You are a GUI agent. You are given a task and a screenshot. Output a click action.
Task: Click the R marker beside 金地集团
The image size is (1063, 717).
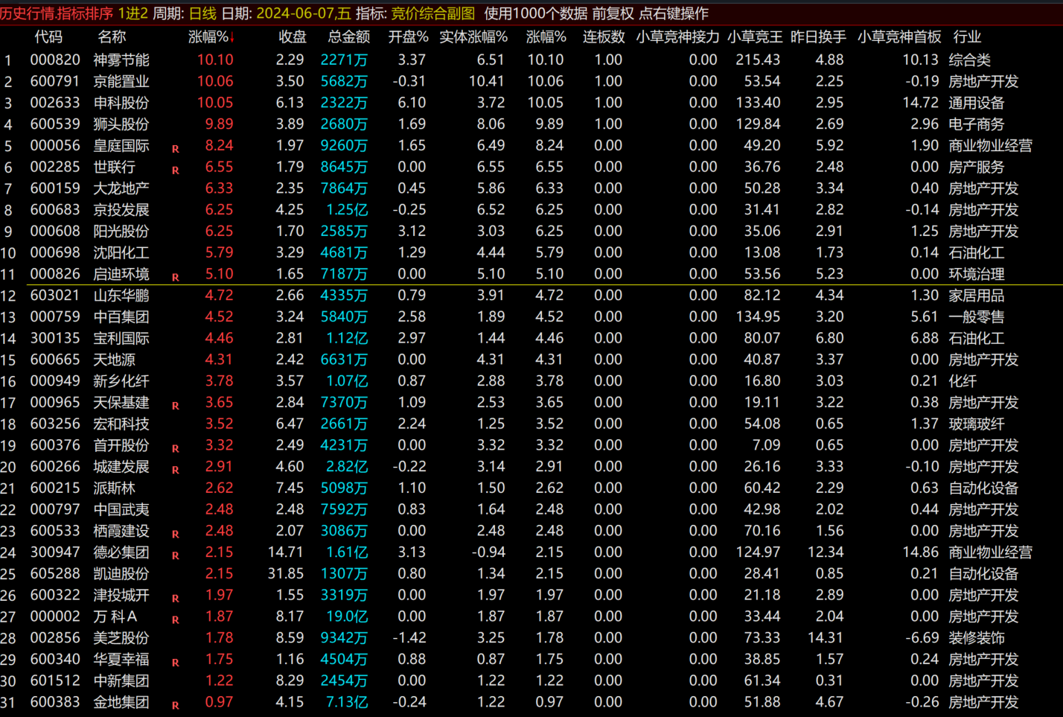(x=176, y=706)
